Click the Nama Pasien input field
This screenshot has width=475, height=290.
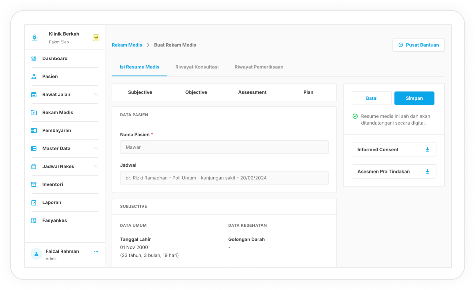point(224,147)
